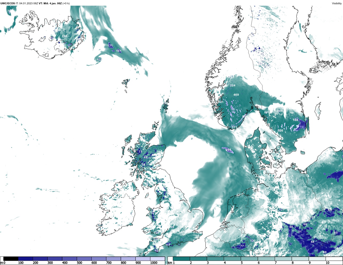This screenshot has width=343, height=265.
Task: Click the valid time 'Mið. 4.jan. 06Z' text
Action: point(52,3)
